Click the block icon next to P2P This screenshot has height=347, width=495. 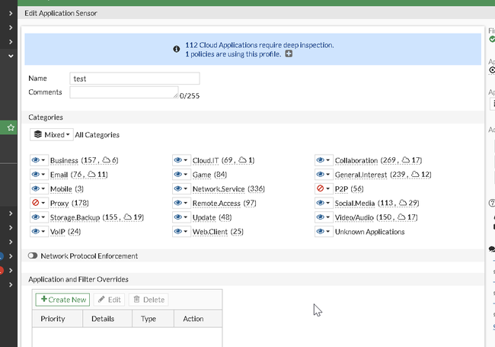point(321,189)
